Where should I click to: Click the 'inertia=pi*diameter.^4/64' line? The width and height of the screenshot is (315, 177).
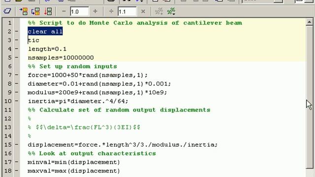(x=78, y=101)
